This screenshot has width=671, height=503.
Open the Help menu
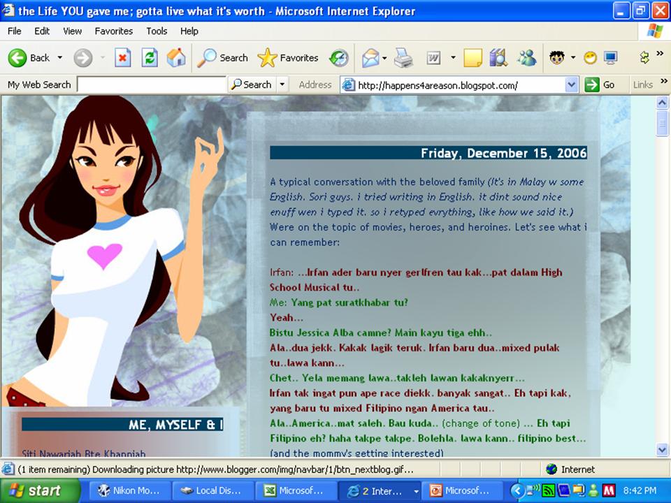pos(189,31)
